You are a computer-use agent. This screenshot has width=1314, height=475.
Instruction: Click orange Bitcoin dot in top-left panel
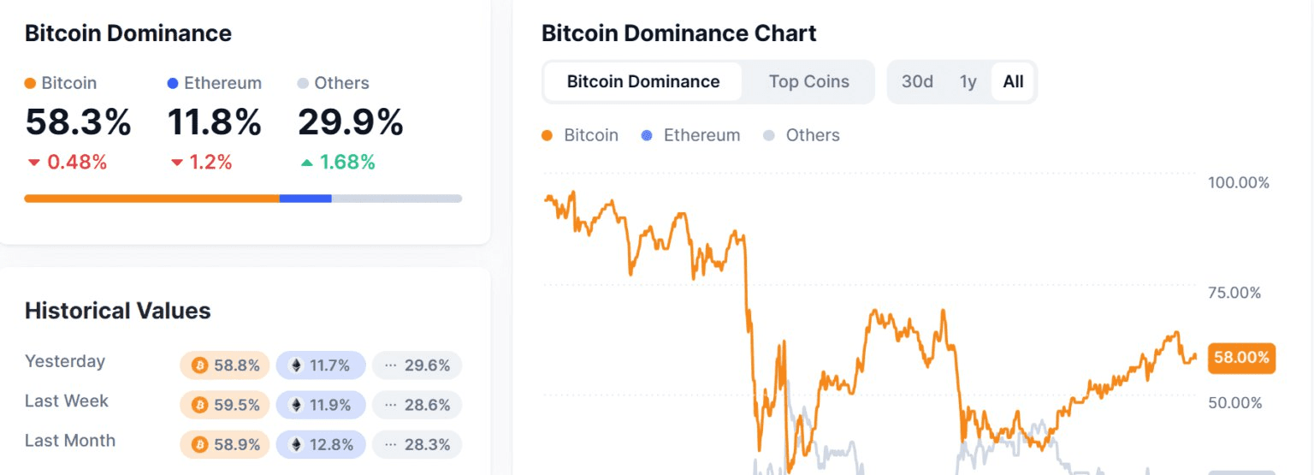pyautogui.click(x=30, y=84)
